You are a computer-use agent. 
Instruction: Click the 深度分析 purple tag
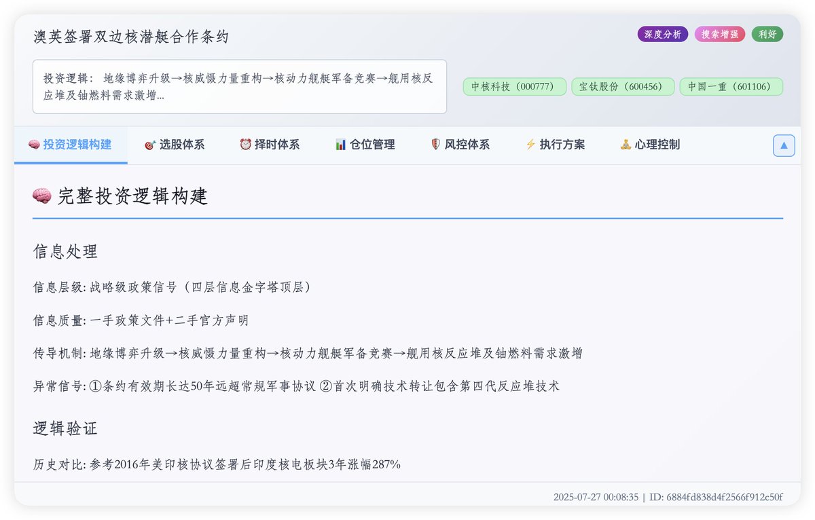[x=663, y=34]
